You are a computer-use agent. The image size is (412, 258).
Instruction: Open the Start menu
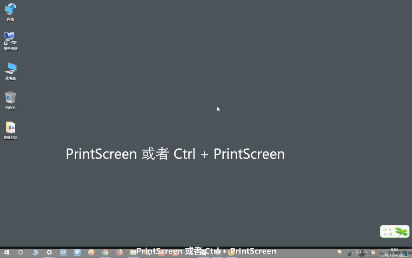7,252
